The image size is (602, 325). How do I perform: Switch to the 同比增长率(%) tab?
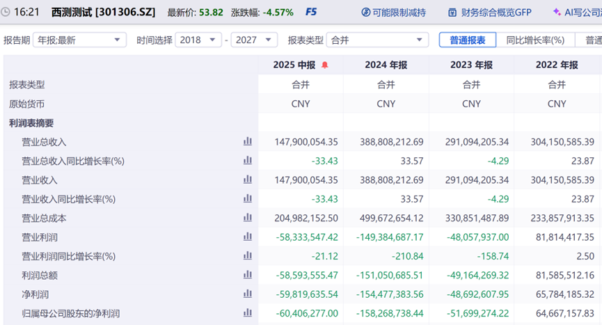pyautogui.click(x=534, y=40)
